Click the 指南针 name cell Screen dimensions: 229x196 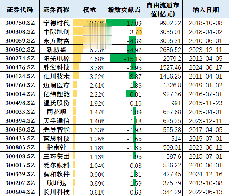[x=56, y=147]
